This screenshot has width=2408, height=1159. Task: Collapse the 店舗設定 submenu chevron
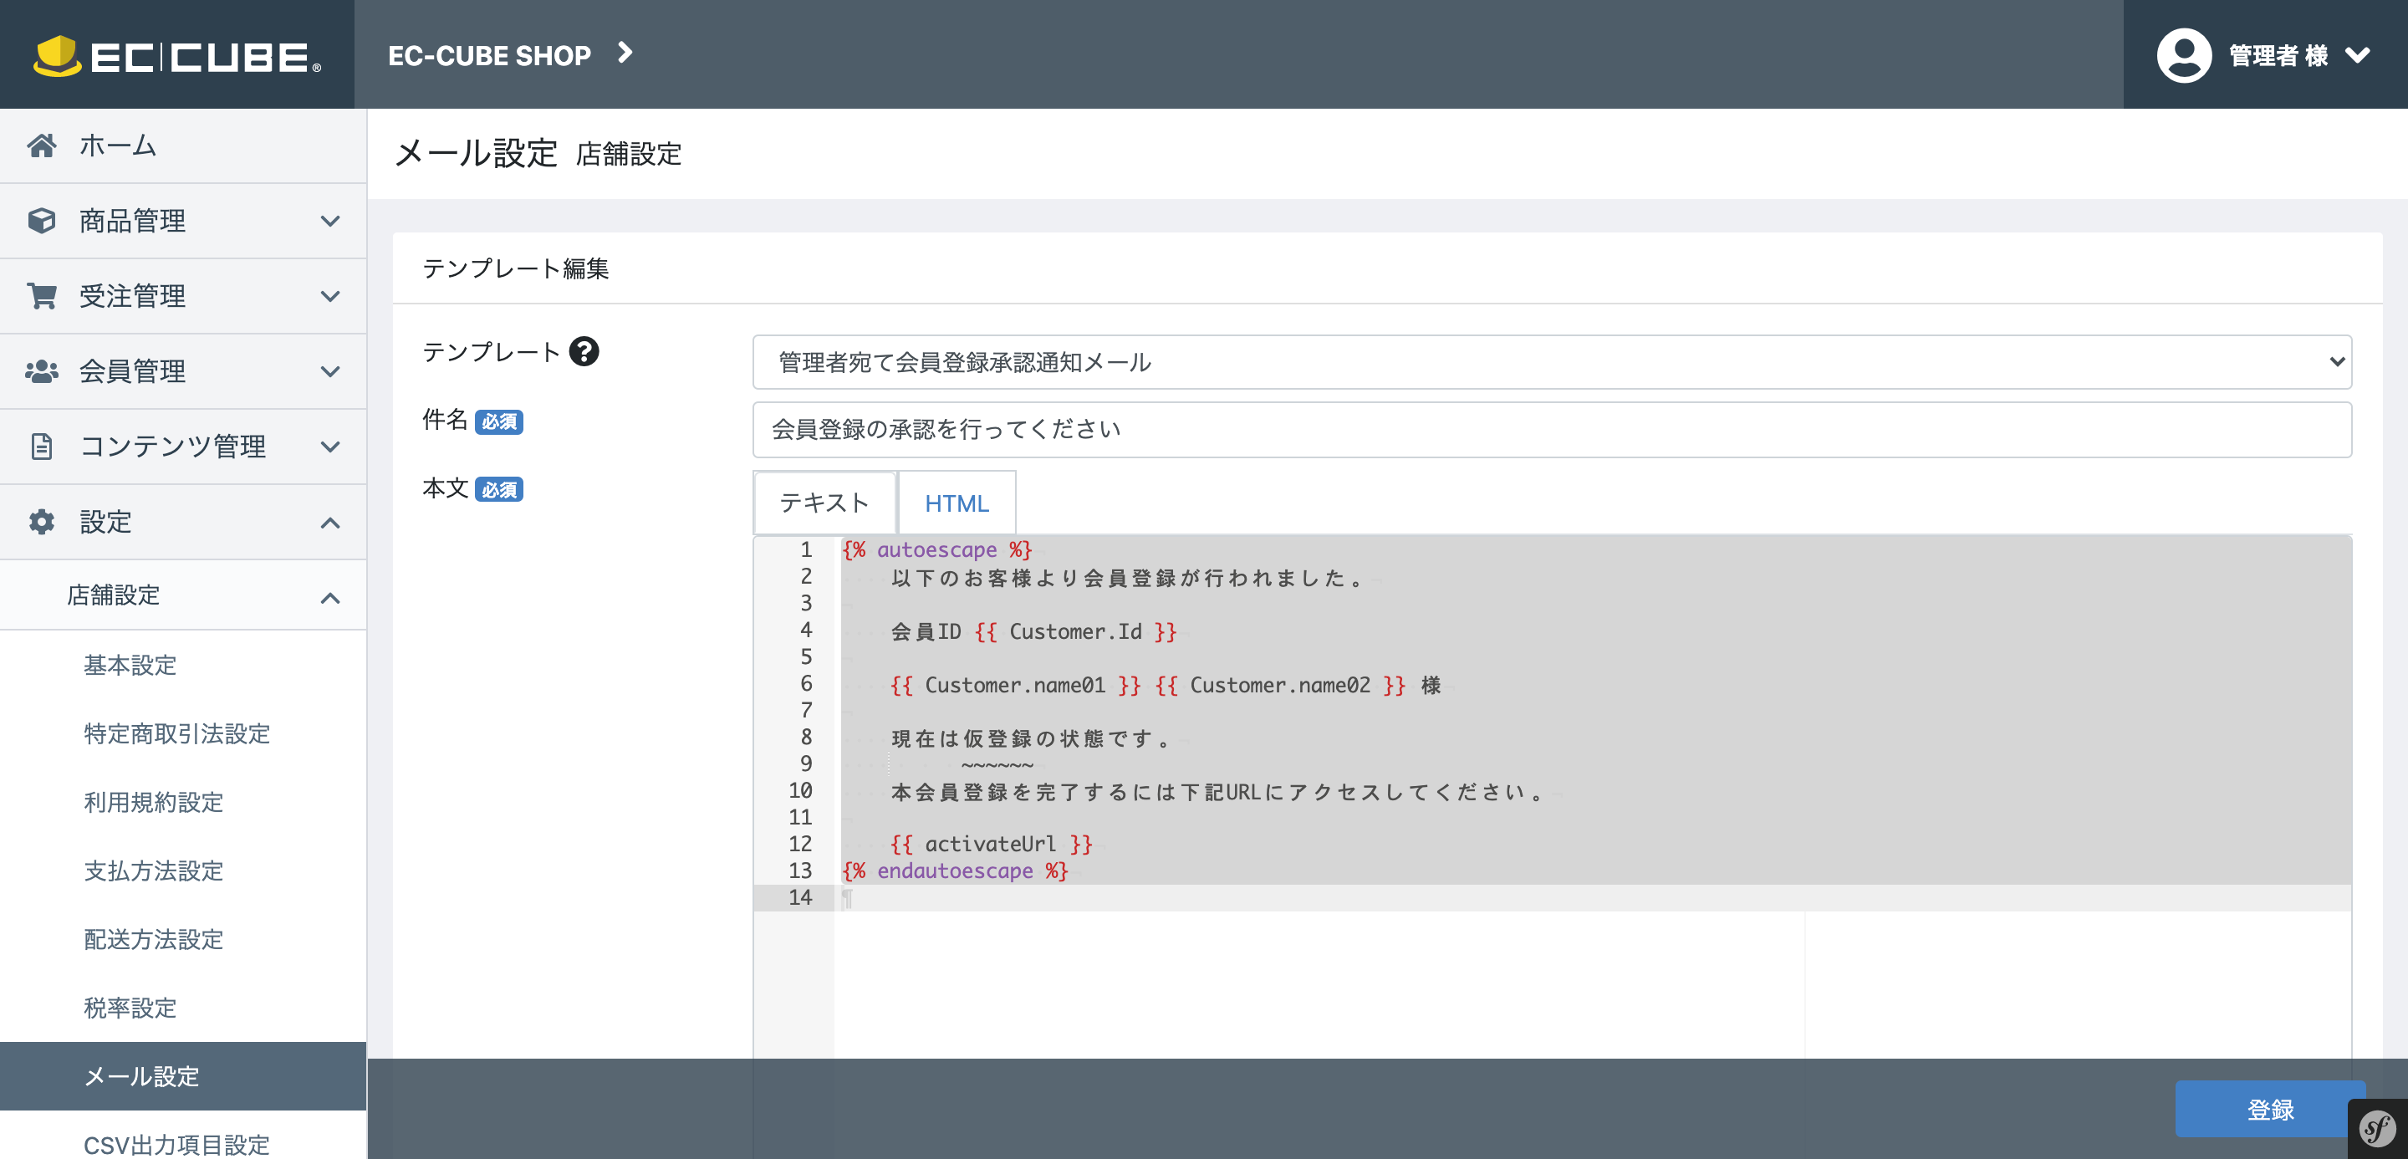coord(329,596)
